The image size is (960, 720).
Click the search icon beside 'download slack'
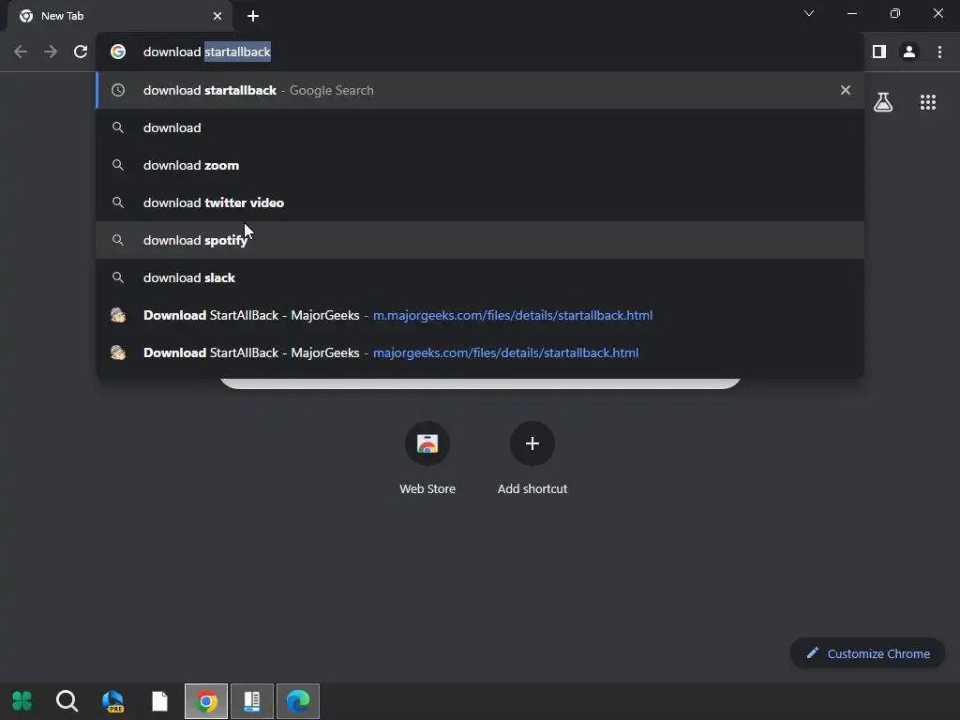[x=118, y=277]
